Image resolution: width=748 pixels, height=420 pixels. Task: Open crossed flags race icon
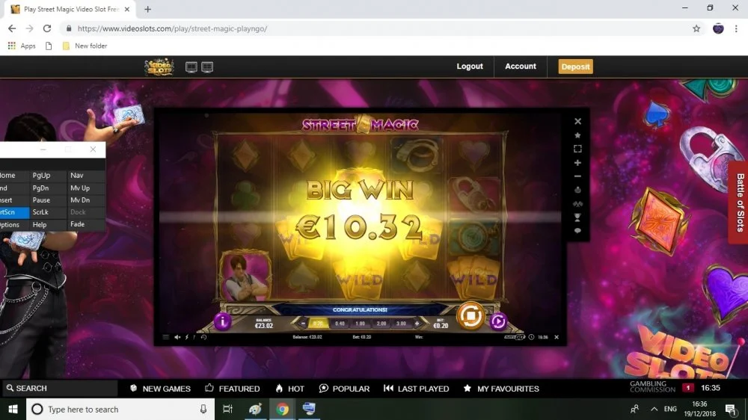[577, 204]
